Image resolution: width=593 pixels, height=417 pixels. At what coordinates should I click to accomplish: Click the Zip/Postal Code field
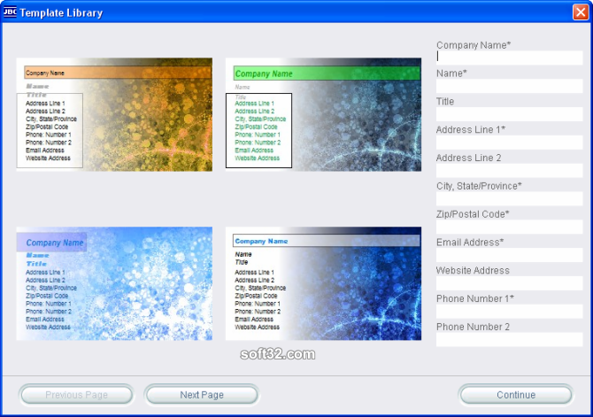510,227
